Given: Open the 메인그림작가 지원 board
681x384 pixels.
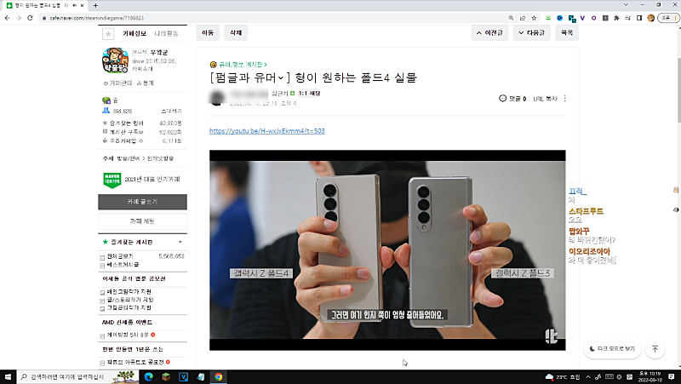Looking at the screenshot, I should (129, 291).
